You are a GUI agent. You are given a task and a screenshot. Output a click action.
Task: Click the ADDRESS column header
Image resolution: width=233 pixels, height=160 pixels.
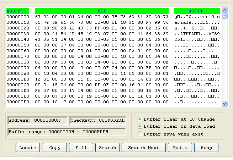click(18, 11)
